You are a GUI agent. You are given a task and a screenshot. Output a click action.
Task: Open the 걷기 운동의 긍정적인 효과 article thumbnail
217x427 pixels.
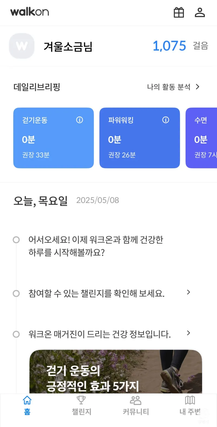[116, 372]
